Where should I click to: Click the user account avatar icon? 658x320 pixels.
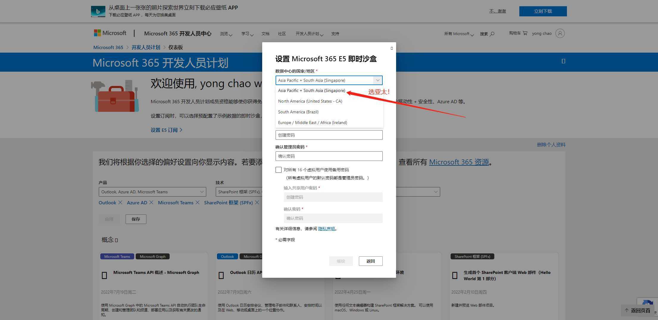[560, 33]
